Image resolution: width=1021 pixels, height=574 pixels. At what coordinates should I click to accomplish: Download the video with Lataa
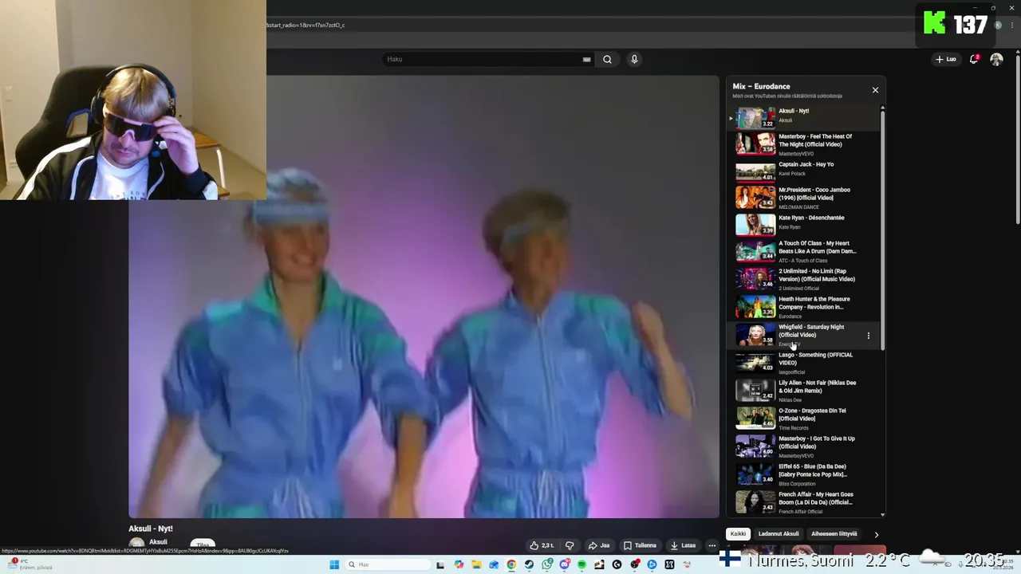(x=683, y=545)
